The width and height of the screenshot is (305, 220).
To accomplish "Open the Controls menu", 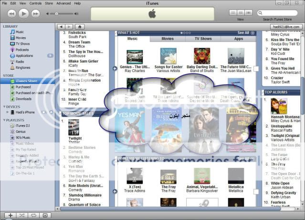I will tap(35, 3).
